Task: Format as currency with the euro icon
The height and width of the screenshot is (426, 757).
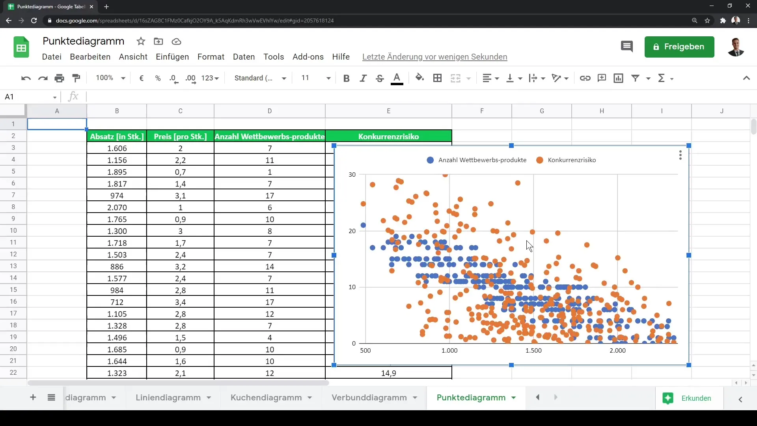Action: (x=142, y=78)
